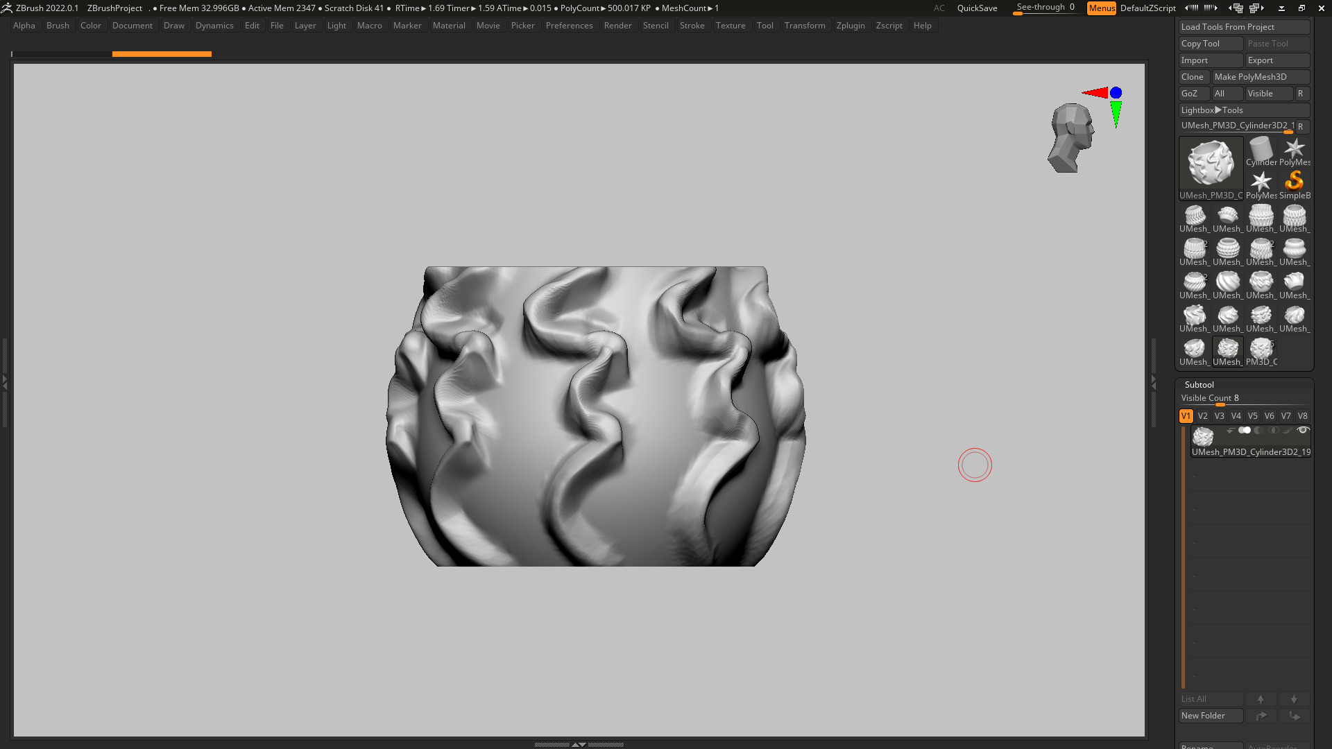Viewport: 1332px width, 749px height.
Task: Select the PolyMesh star icon left of SimpleBrush
Action: click(x=1261, y=184)
